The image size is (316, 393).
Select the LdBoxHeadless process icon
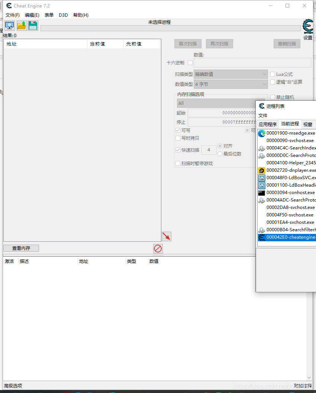click(262, 185)
